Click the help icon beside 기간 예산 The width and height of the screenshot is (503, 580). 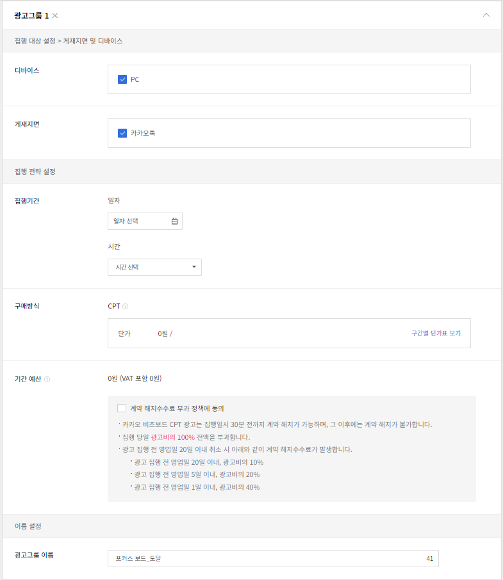(x=47, y=379)
